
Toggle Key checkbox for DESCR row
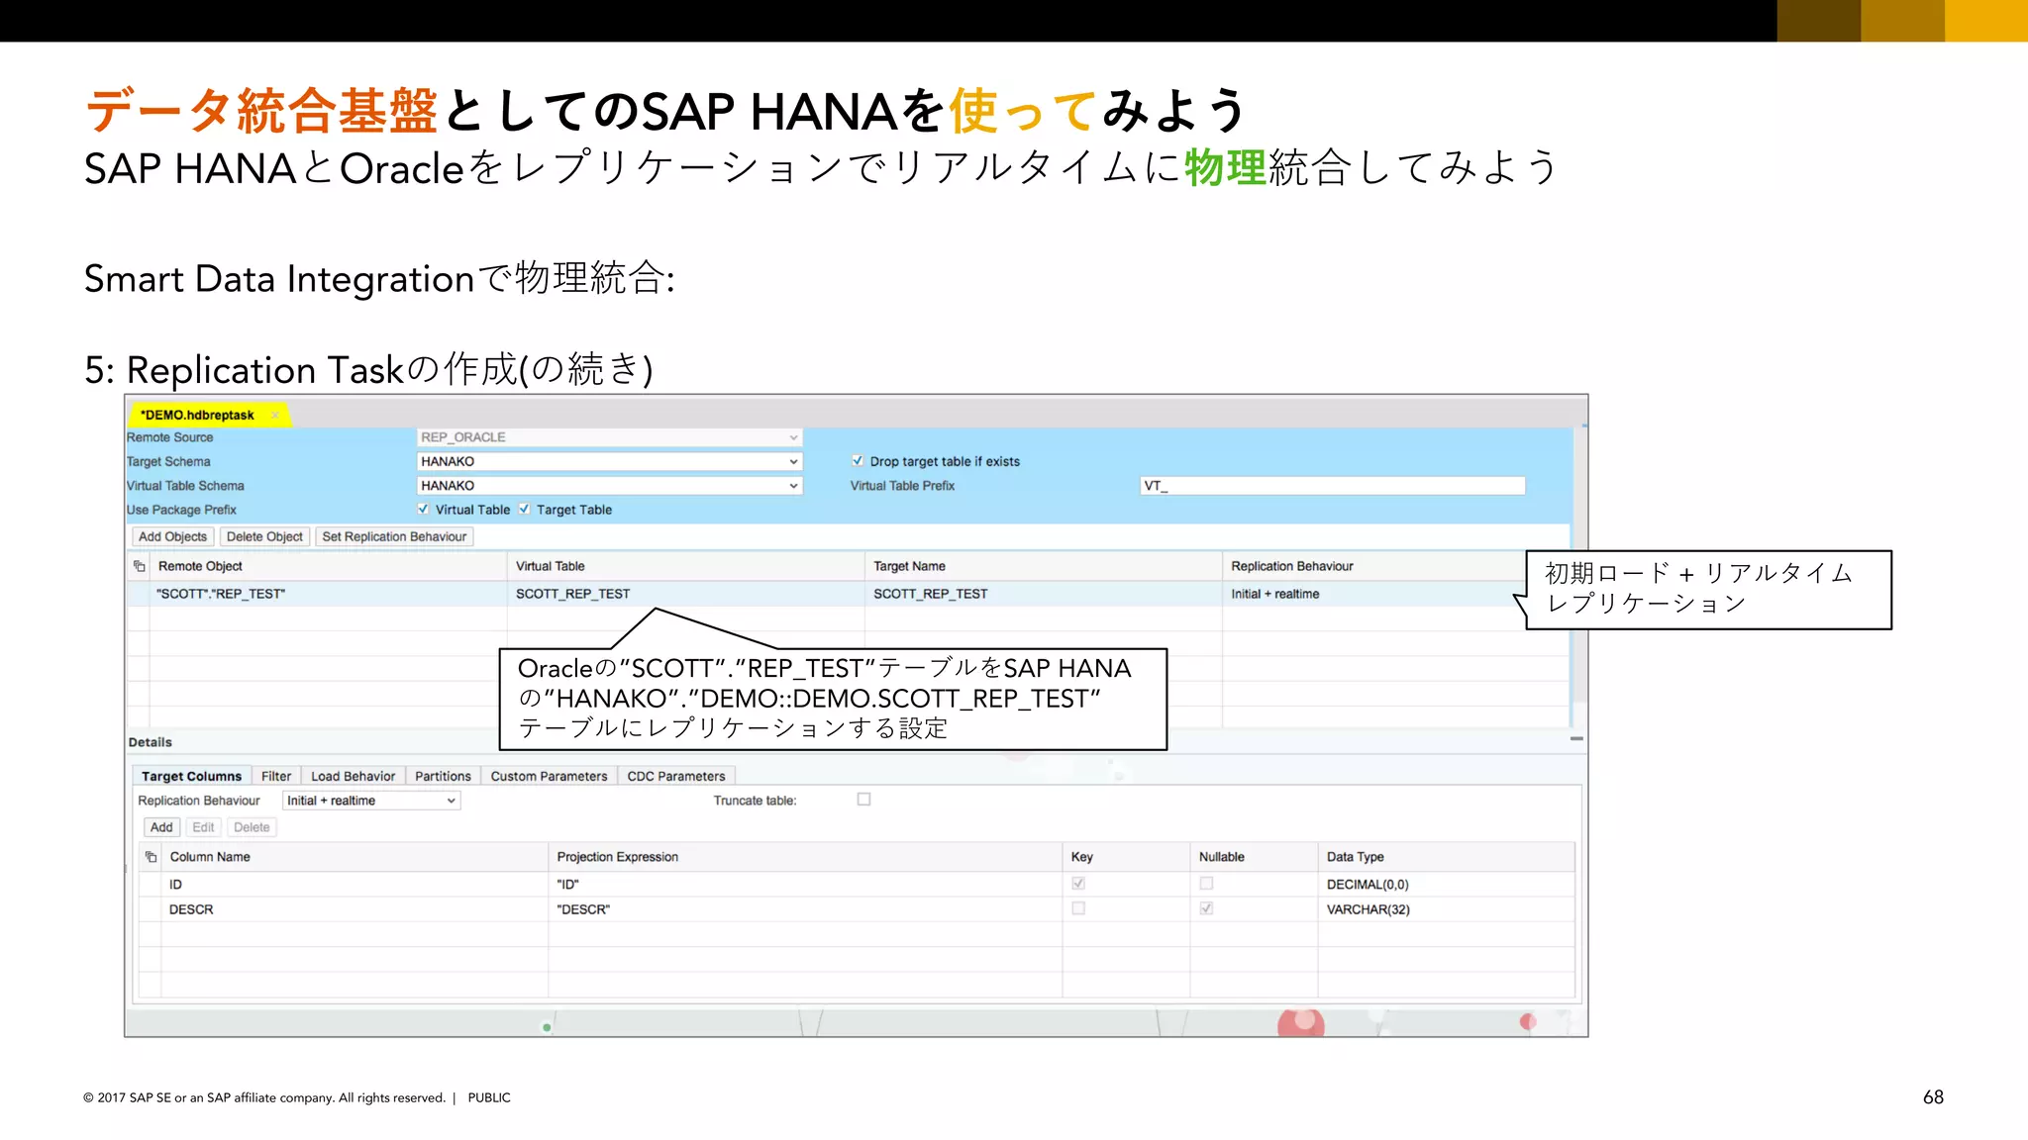[x=1078, y=908]
